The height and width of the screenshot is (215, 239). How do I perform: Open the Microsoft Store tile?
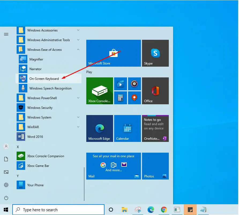pyautogui.click(x=113, y=53)
